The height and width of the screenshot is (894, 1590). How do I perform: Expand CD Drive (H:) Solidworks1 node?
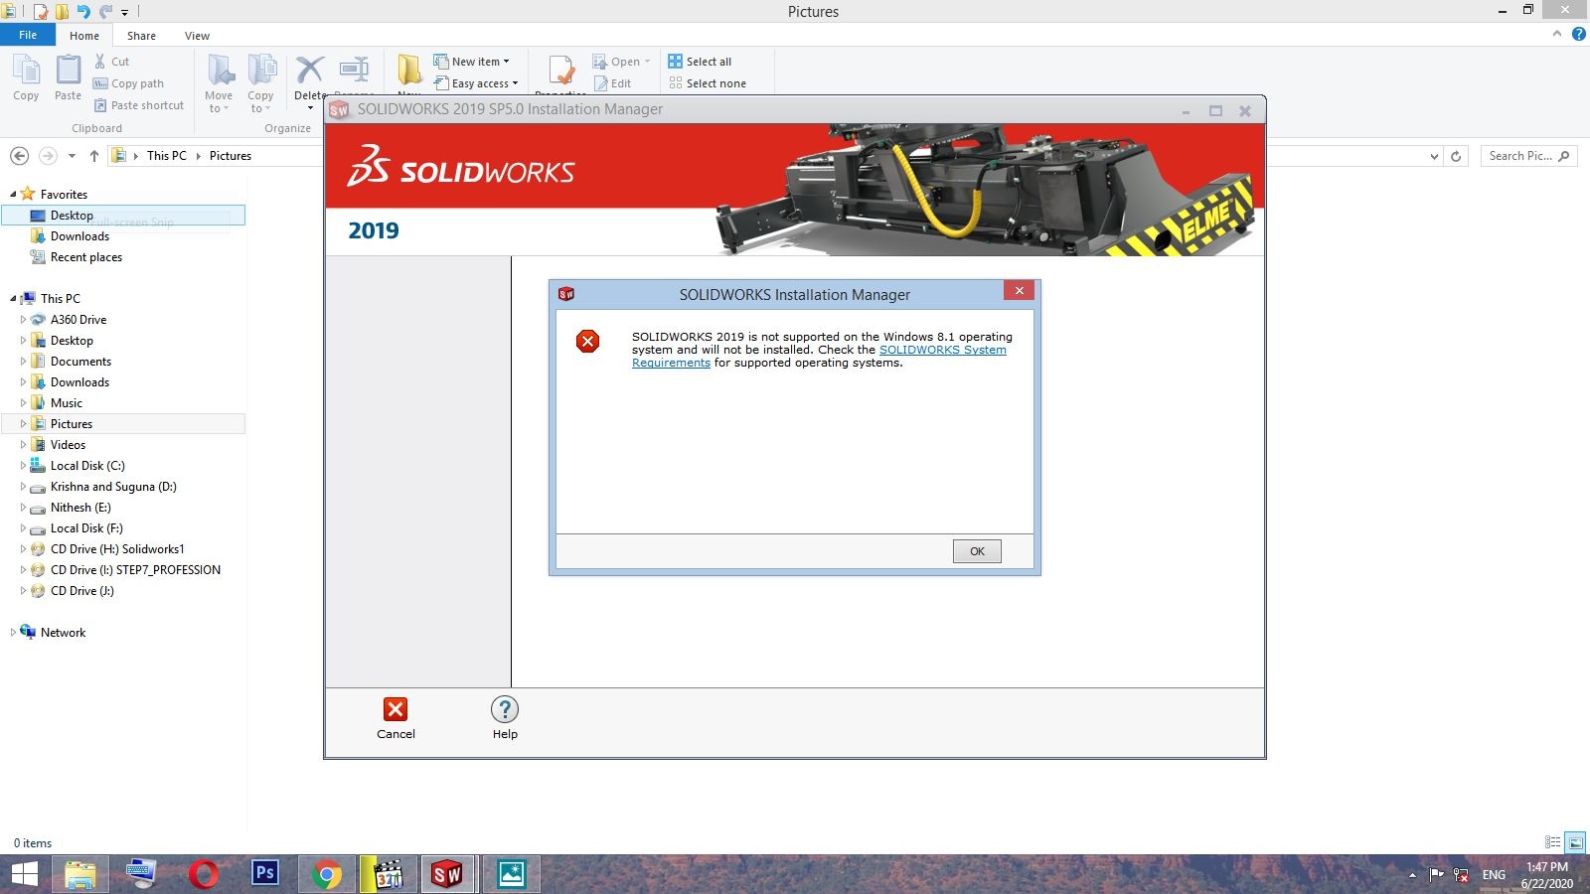23,549
